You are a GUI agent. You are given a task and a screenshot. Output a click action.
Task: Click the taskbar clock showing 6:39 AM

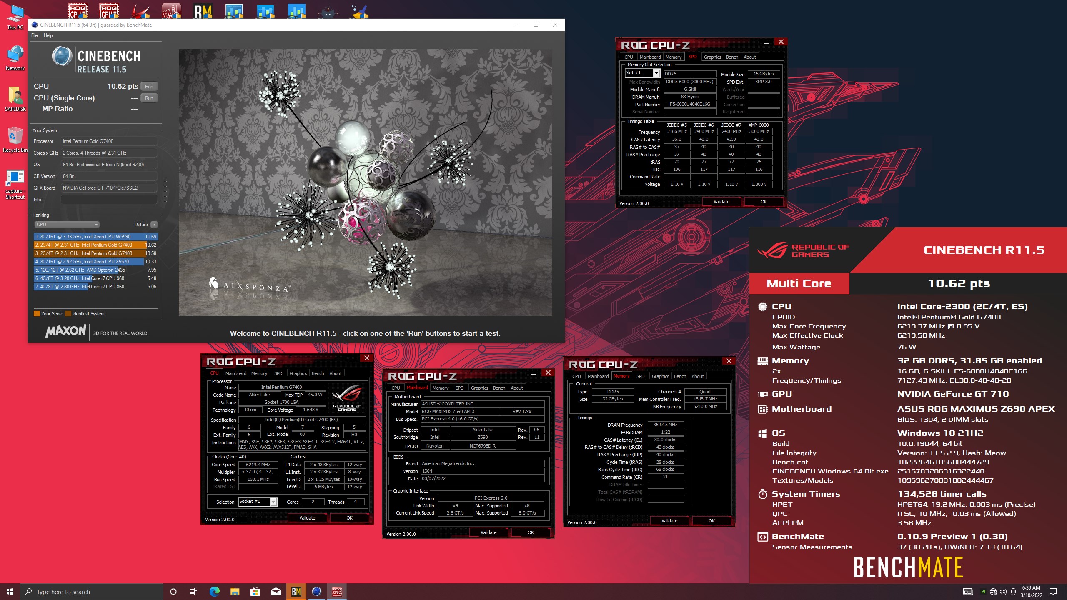pos(1031,592)
